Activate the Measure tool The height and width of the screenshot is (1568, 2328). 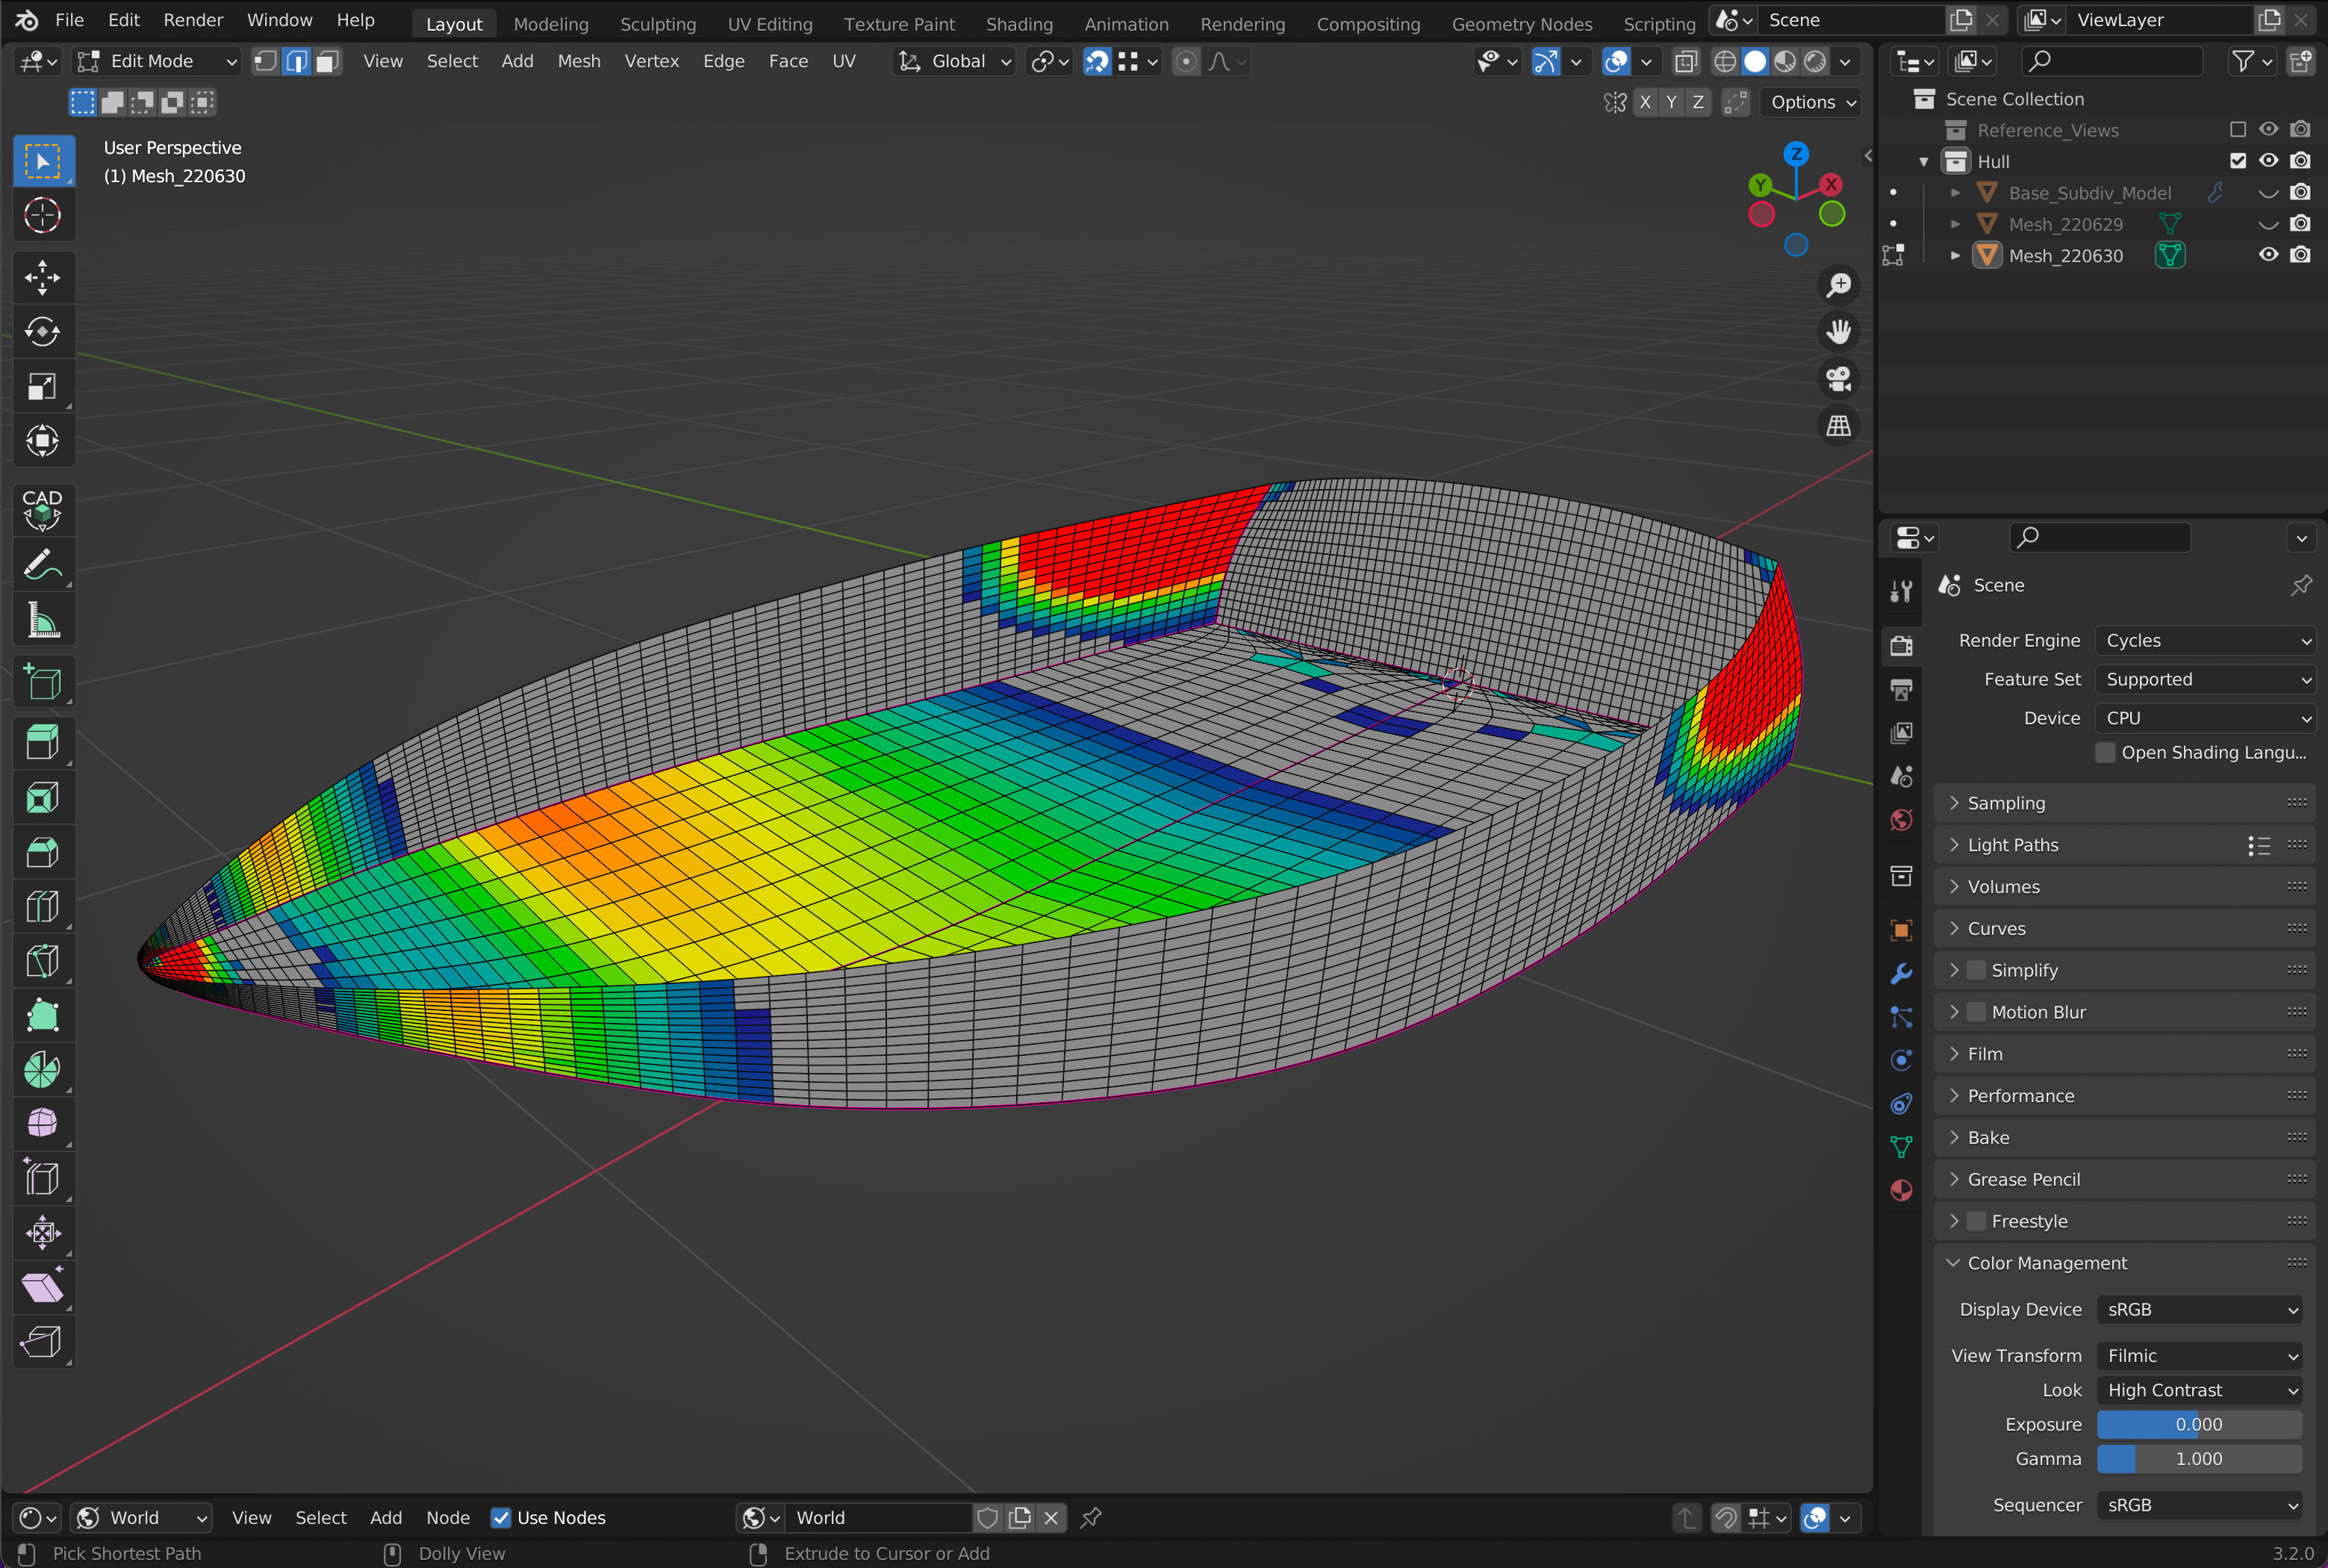42,620
